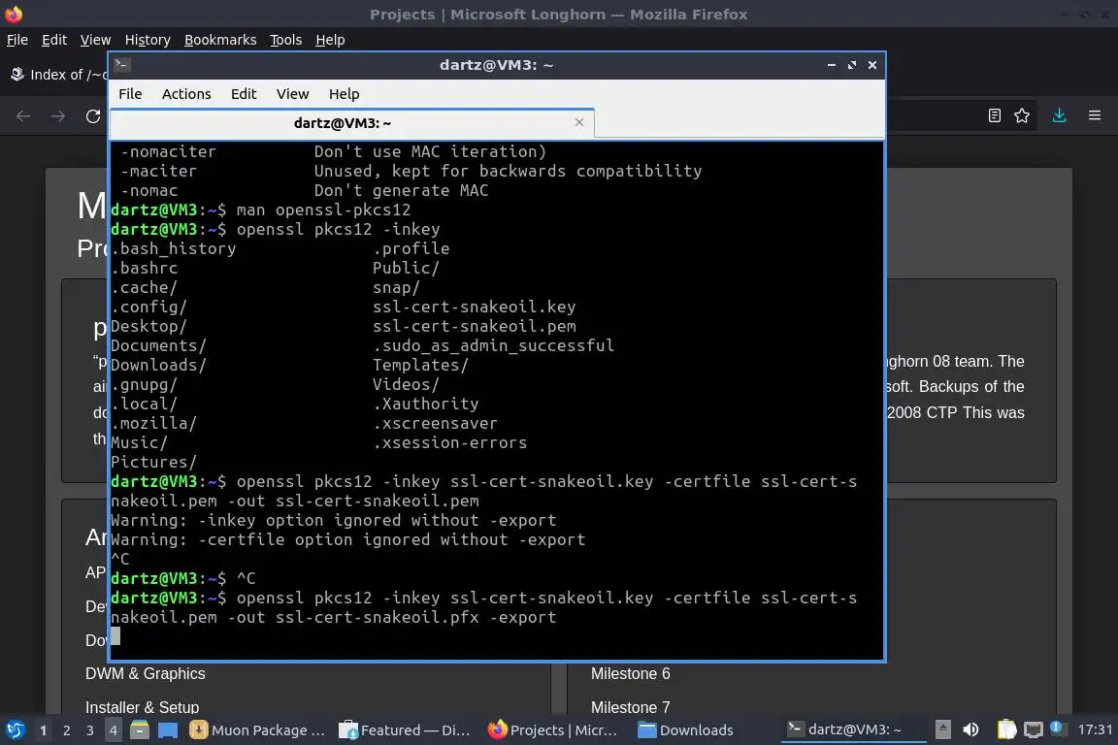Screen dimensions: 1118x745
Task: Click the 17:31 clock
Action: [x=1095, y=729]
